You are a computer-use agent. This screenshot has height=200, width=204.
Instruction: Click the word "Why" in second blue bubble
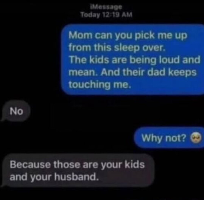point(152,138)
